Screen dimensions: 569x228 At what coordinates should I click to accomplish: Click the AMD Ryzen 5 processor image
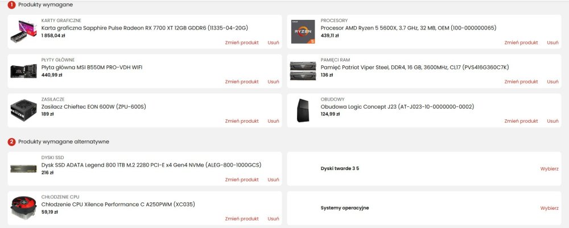point(303,31)
